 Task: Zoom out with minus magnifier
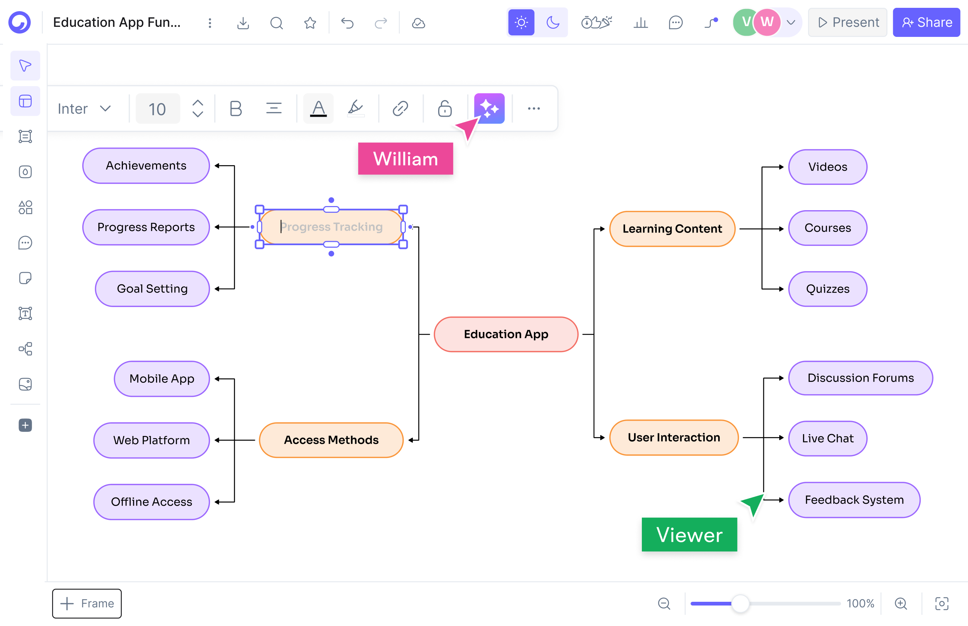point(664,603)
